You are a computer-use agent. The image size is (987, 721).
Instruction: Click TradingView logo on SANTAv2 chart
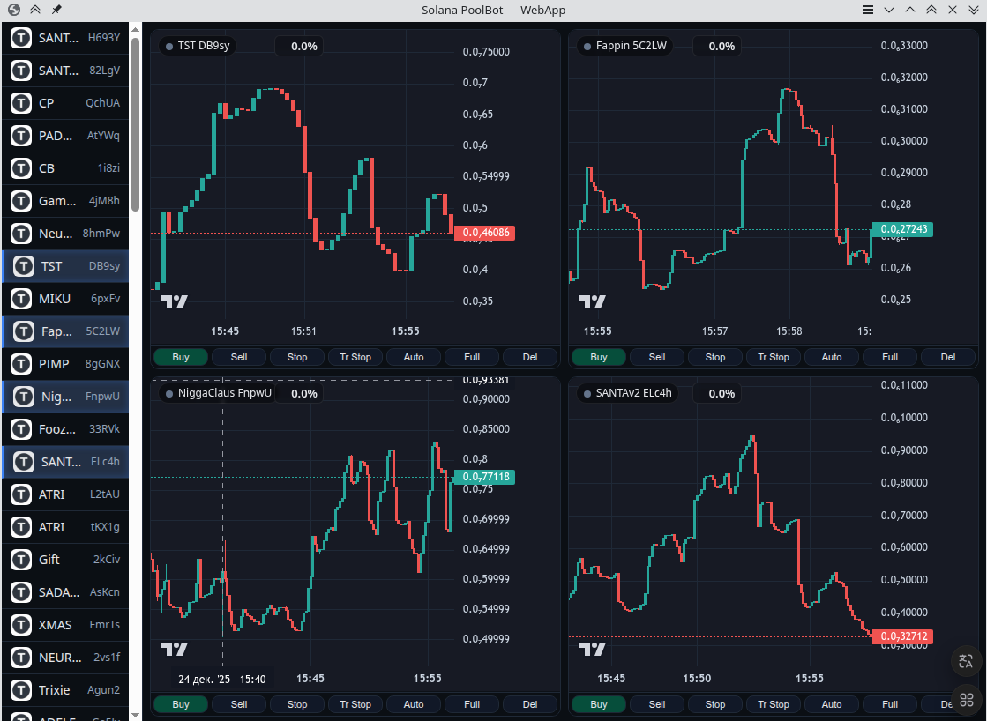coord(593,649)
